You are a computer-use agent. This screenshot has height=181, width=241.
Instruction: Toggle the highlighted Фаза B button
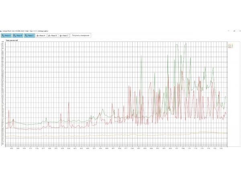[x=18, y=35]
